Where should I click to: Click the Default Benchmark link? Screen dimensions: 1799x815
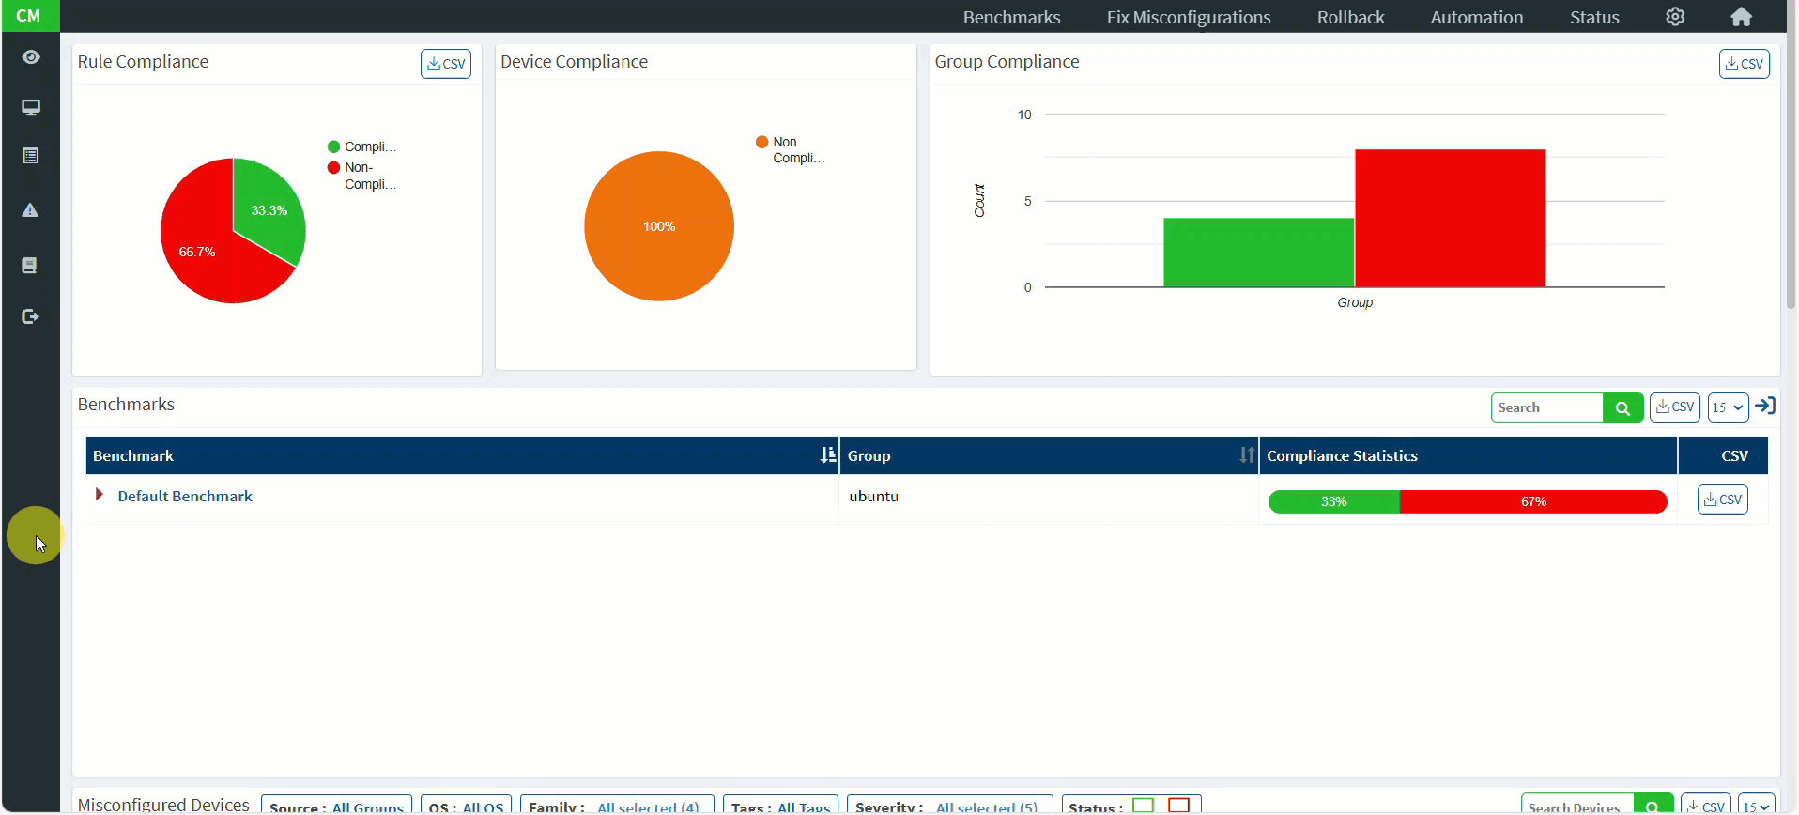pyautogui.click(x=185, y=497)
